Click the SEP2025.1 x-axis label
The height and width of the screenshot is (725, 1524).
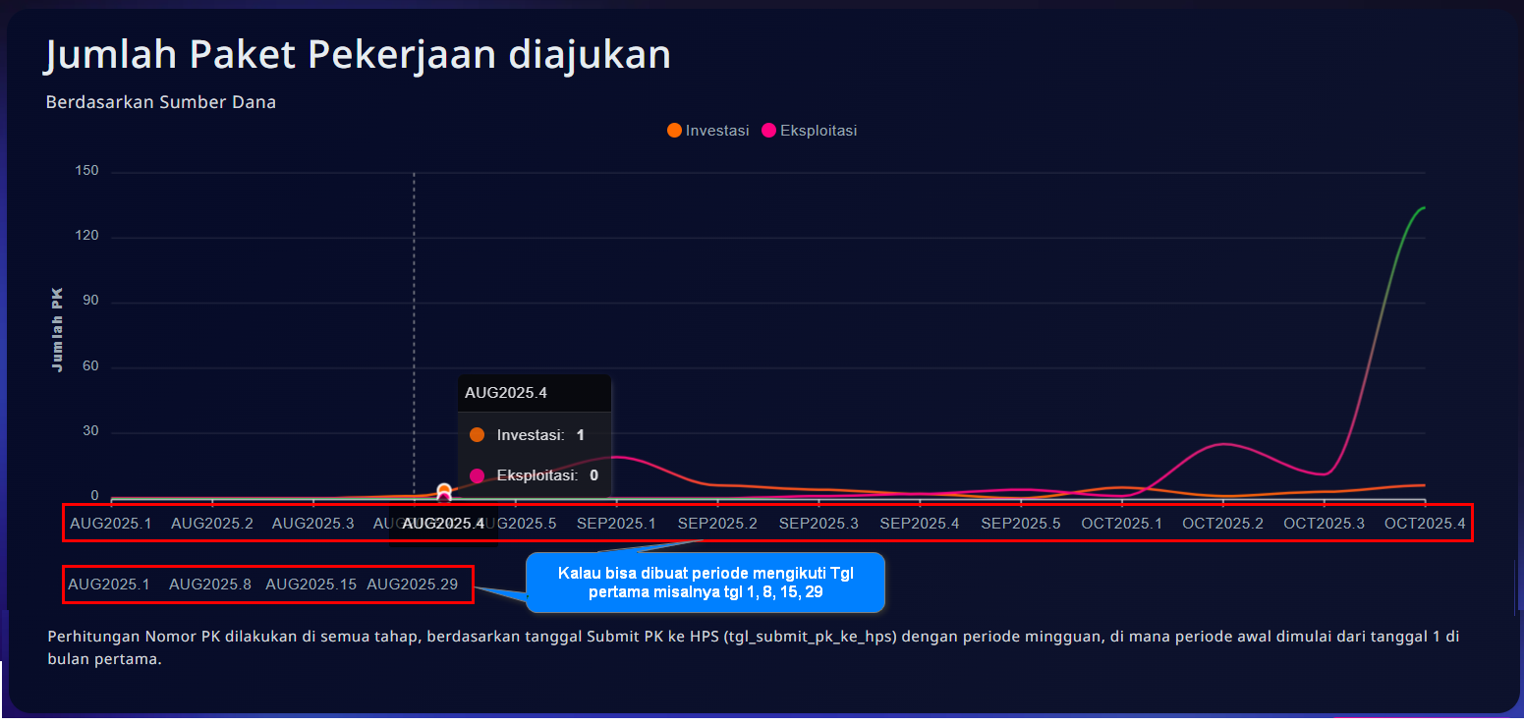coord(616,524)
